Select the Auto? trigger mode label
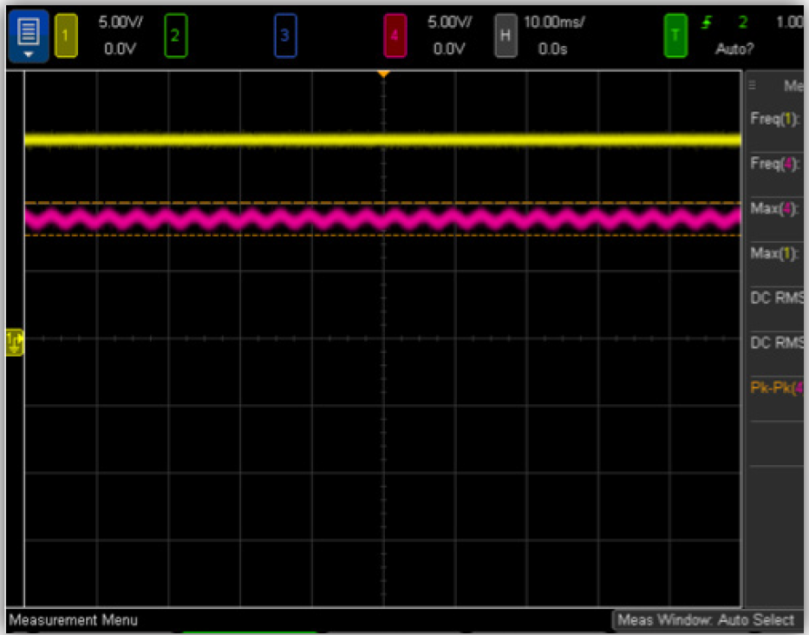 734,49
